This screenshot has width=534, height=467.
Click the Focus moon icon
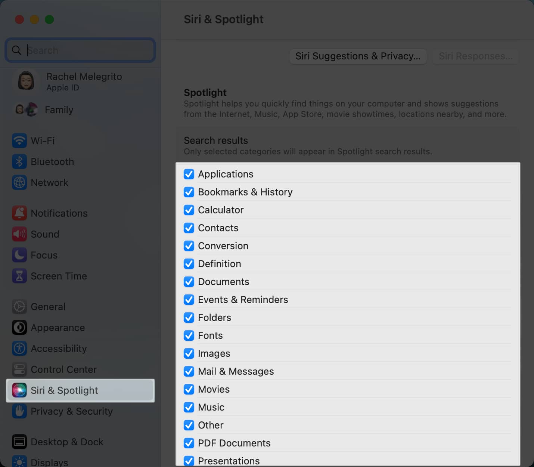click(19, 255)
